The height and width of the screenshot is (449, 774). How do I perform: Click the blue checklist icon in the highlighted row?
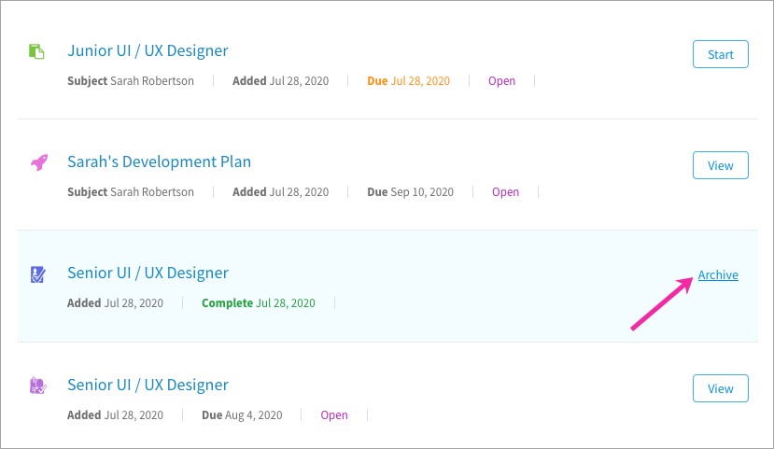click(x=37, y=274)
